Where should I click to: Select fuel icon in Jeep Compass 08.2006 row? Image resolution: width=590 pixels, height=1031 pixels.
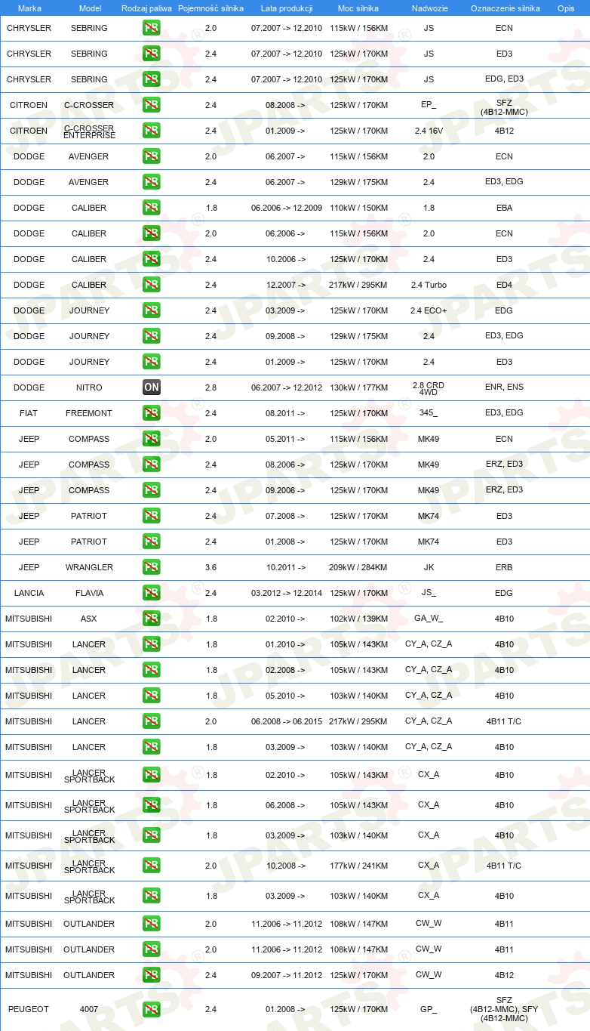[x=152, y=465]
